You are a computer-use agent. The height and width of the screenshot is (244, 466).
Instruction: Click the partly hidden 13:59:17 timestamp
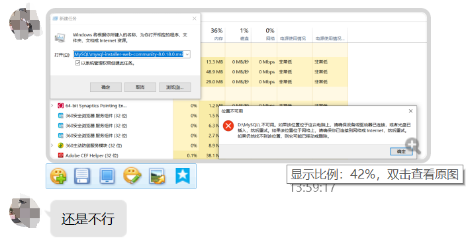[x=312, y=188]
